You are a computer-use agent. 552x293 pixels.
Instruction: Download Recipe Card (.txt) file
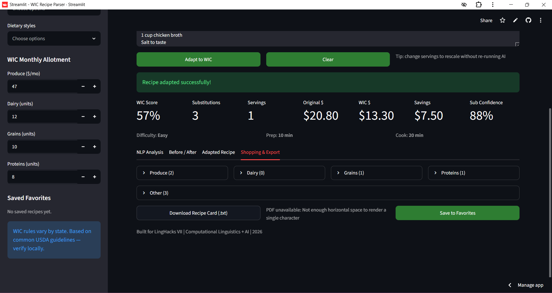click(198, 213)
